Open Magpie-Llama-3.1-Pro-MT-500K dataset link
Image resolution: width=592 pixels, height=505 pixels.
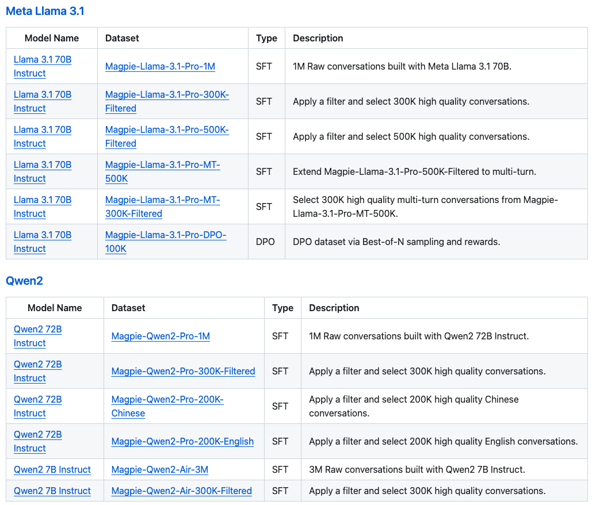(162, 165)
